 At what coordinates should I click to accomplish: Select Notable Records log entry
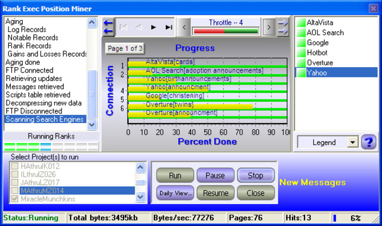[33, 37]
